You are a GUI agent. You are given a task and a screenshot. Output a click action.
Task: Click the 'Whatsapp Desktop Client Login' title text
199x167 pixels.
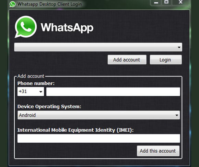(x=50, y=4)
